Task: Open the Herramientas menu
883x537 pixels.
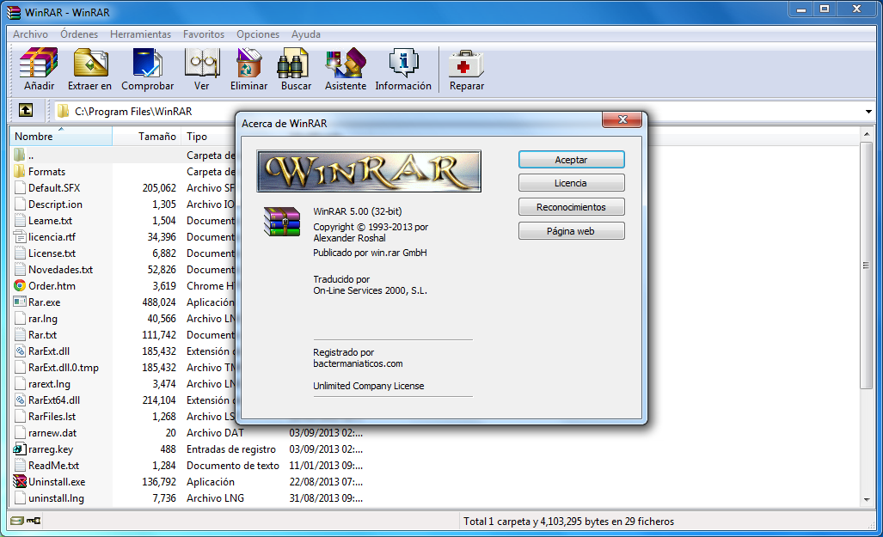Action: click(140, 34)
